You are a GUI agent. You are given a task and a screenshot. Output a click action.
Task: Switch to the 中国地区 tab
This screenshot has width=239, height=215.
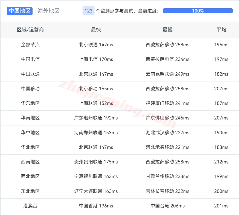(x=20, y=11)
